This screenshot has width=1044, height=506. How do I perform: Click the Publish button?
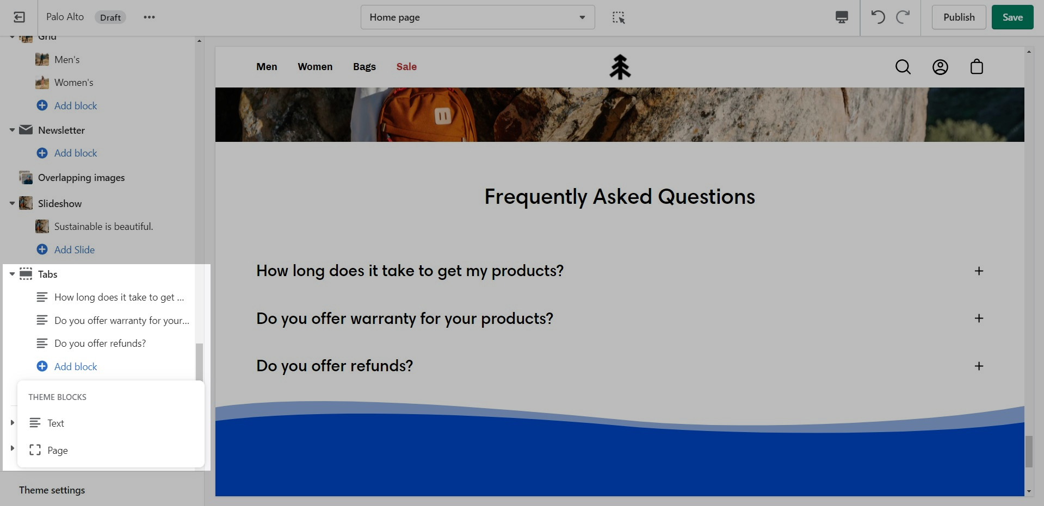click(959, 17)
